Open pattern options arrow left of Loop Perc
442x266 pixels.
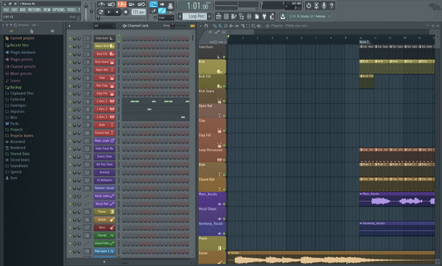click(180, 16)
